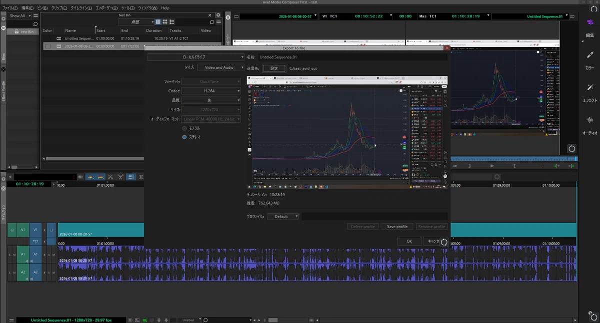
Task: Click the play button in composer monitor
Action: (492, 166)
